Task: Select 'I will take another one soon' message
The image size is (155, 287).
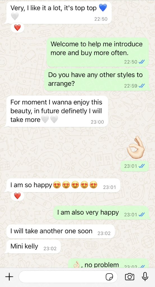Action: click(x=61, y=231)
